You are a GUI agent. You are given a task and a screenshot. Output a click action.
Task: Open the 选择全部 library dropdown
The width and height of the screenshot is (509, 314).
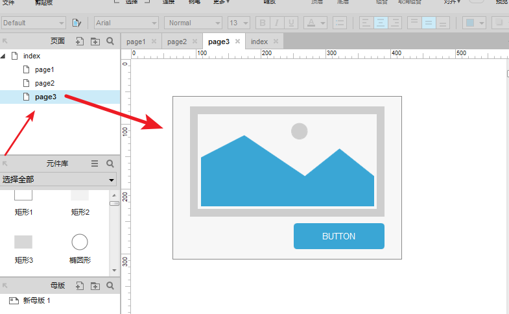click(x=58, y=179)
